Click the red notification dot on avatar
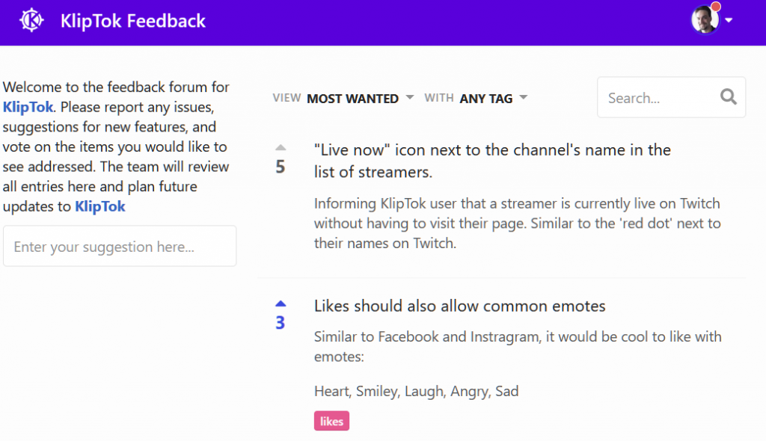The height and width of the screenshot is (441, 766). (x=716, y=7)
